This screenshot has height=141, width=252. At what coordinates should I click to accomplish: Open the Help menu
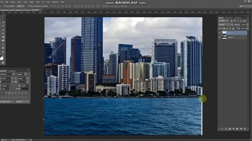(x=62, y=2)
